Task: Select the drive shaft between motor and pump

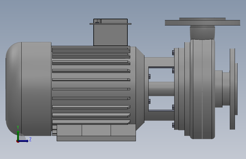Action: [161, 89]
